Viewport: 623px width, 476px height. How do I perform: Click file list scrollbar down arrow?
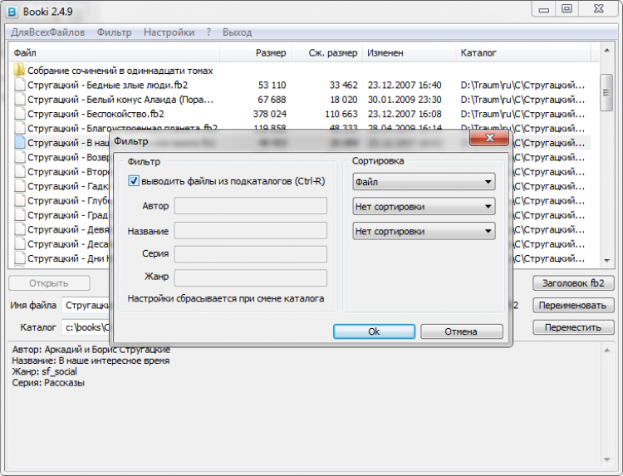pyautogui.click(x=606, y=260)
